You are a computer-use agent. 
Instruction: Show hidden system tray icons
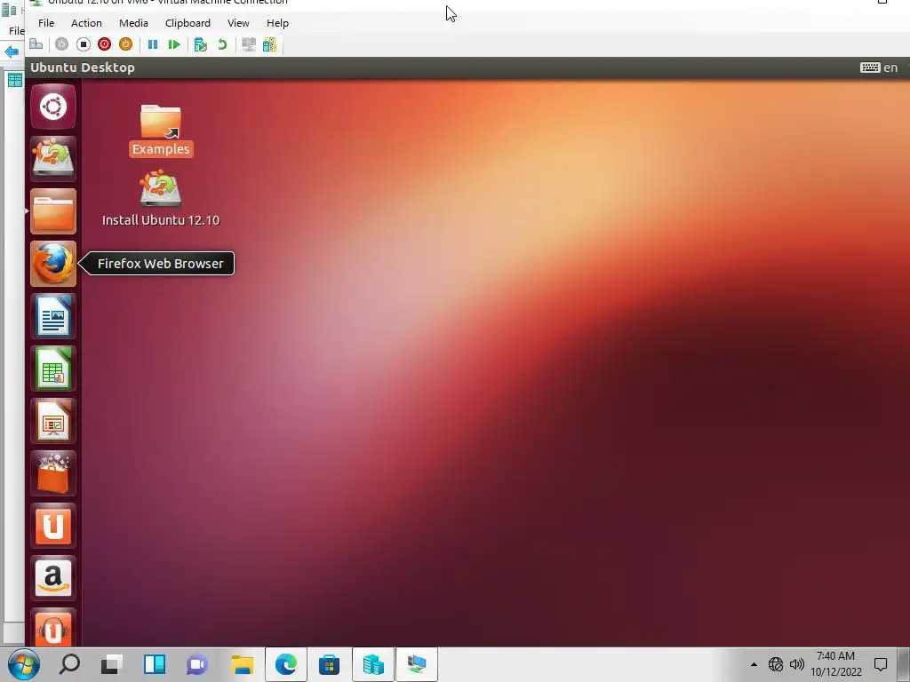tap(754, 664)
